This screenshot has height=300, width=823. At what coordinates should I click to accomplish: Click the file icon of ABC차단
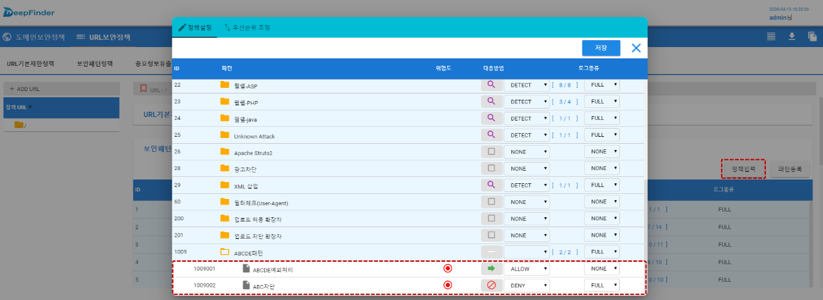[x=246, y=286]
